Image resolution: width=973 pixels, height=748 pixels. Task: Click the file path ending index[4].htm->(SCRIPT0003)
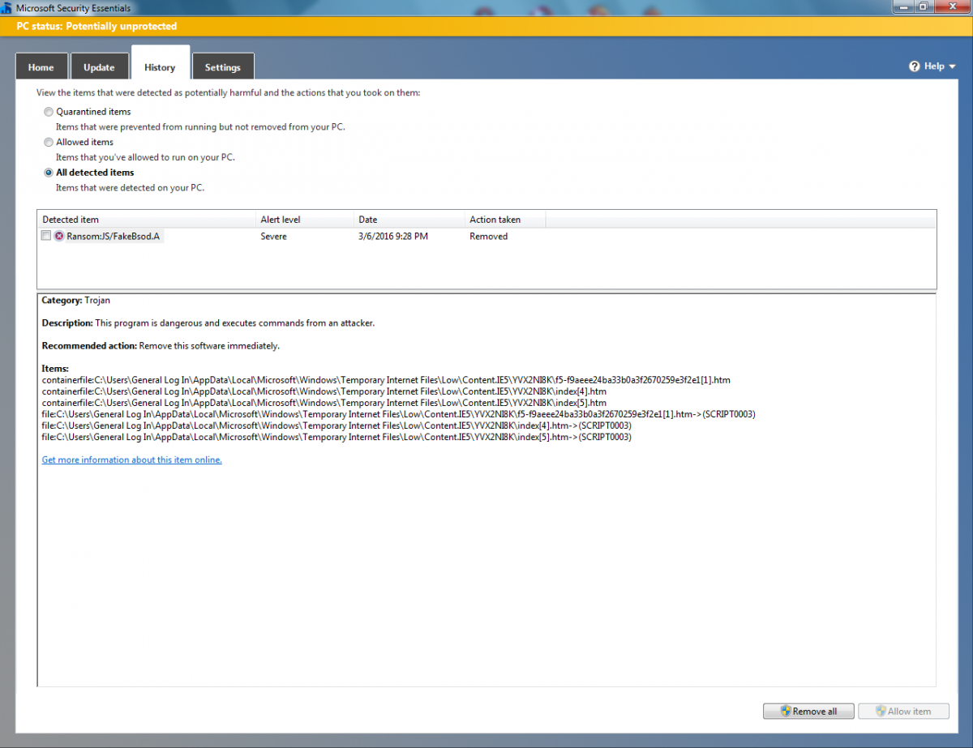tap(336, 425)
